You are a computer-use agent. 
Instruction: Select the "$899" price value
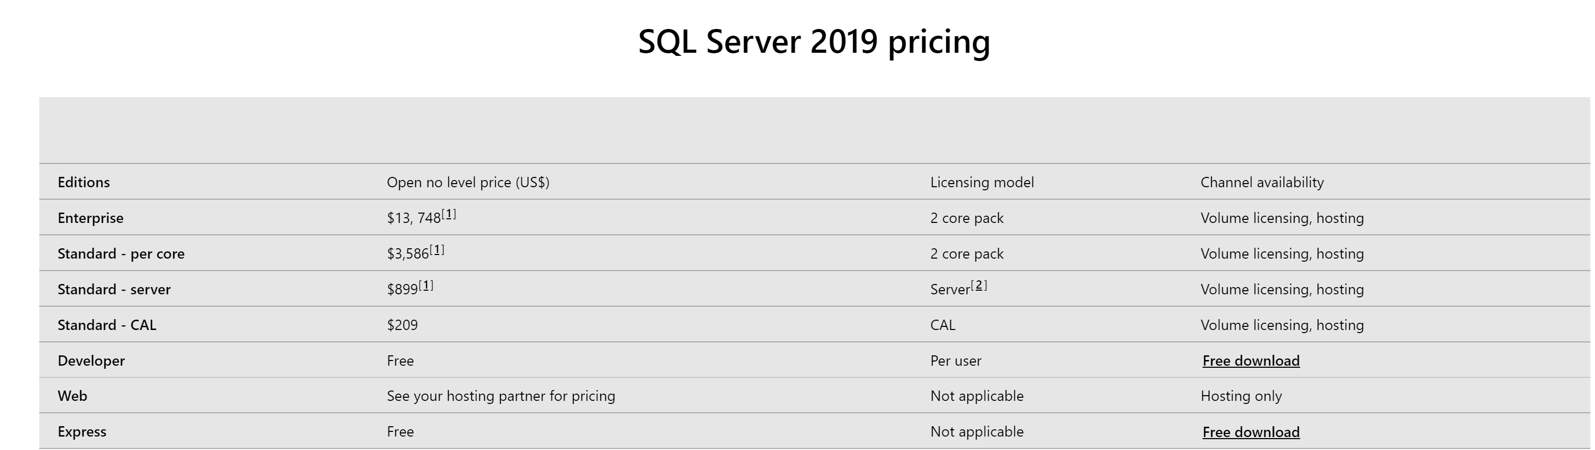click(x=402, y=290)
